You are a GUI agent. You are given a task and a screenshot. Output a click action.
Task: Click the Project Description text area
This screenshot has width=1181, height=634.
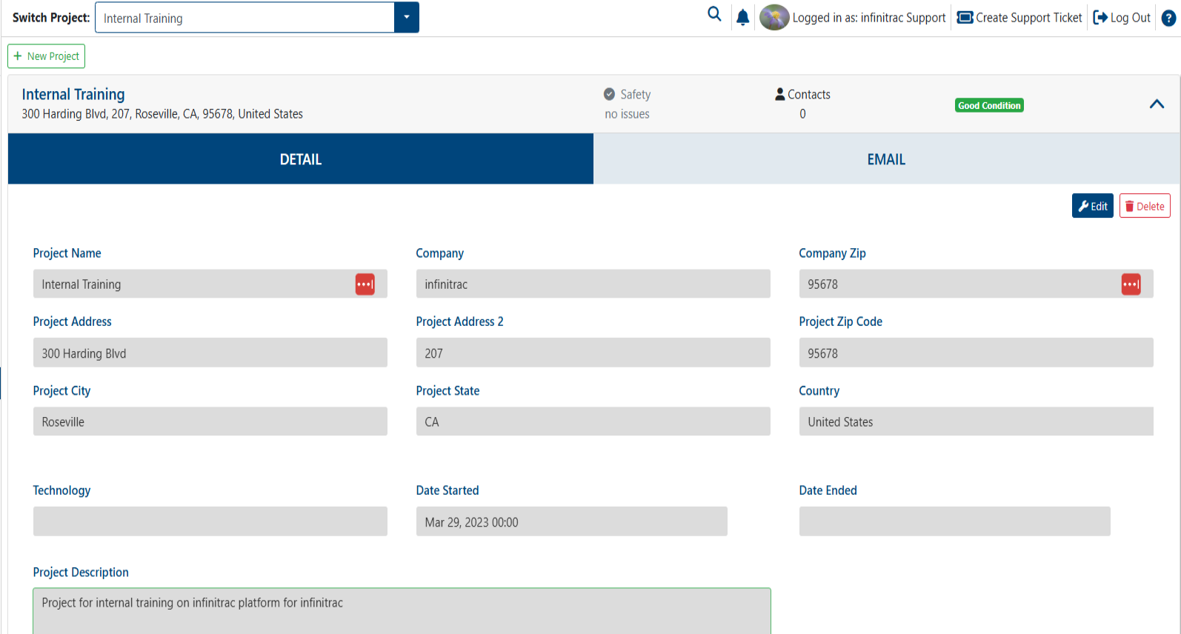point(402,611)
